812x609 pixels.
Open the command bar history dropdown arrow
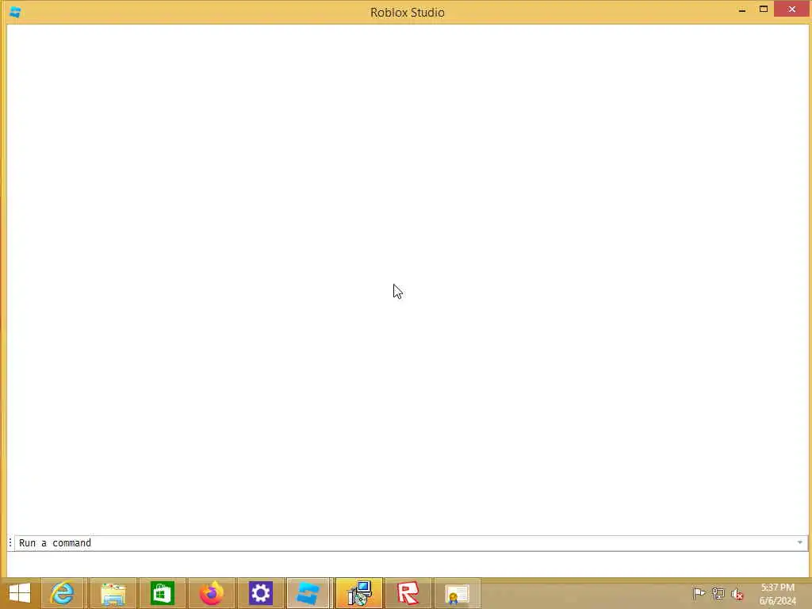(799, 542)
